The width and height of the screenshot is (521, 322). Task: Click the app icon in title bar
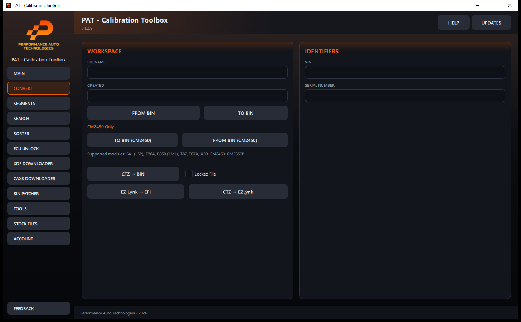click(9, 5)
